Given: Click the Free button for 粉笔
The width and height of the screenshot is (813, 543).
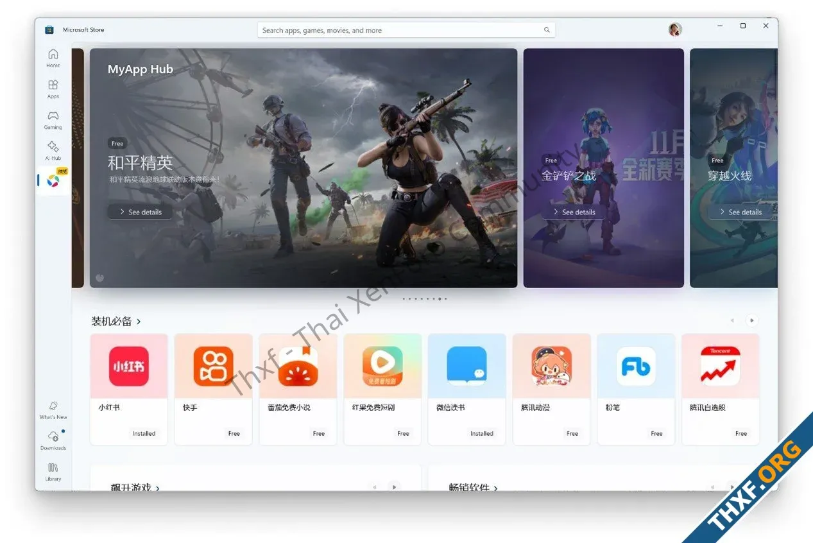Looking at the screenshot, I should (656, 434).
